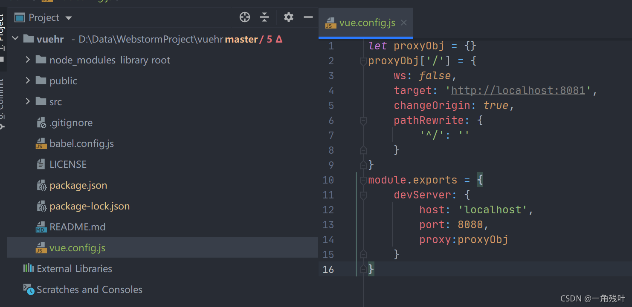Viewport: 632px width, 307px height.
Task: Fold the module.exports block at line 10
Action: [363, 181]
